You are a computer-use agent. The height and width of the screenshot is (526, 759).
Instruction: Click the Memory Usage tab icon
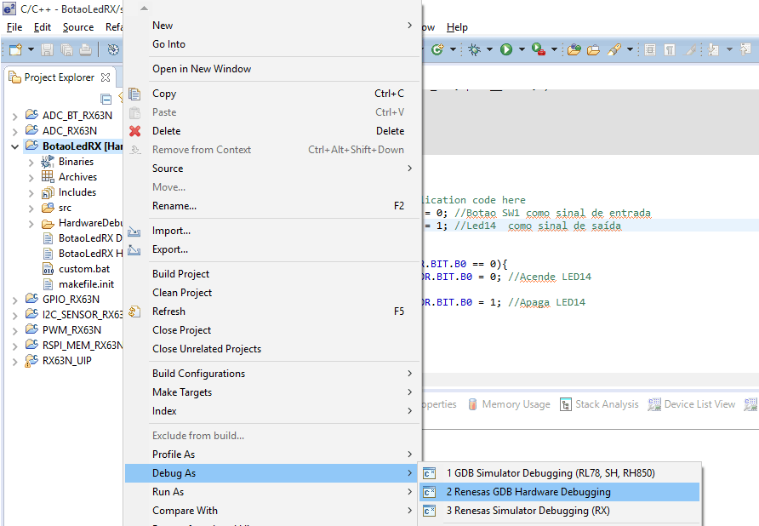(472, 404)
